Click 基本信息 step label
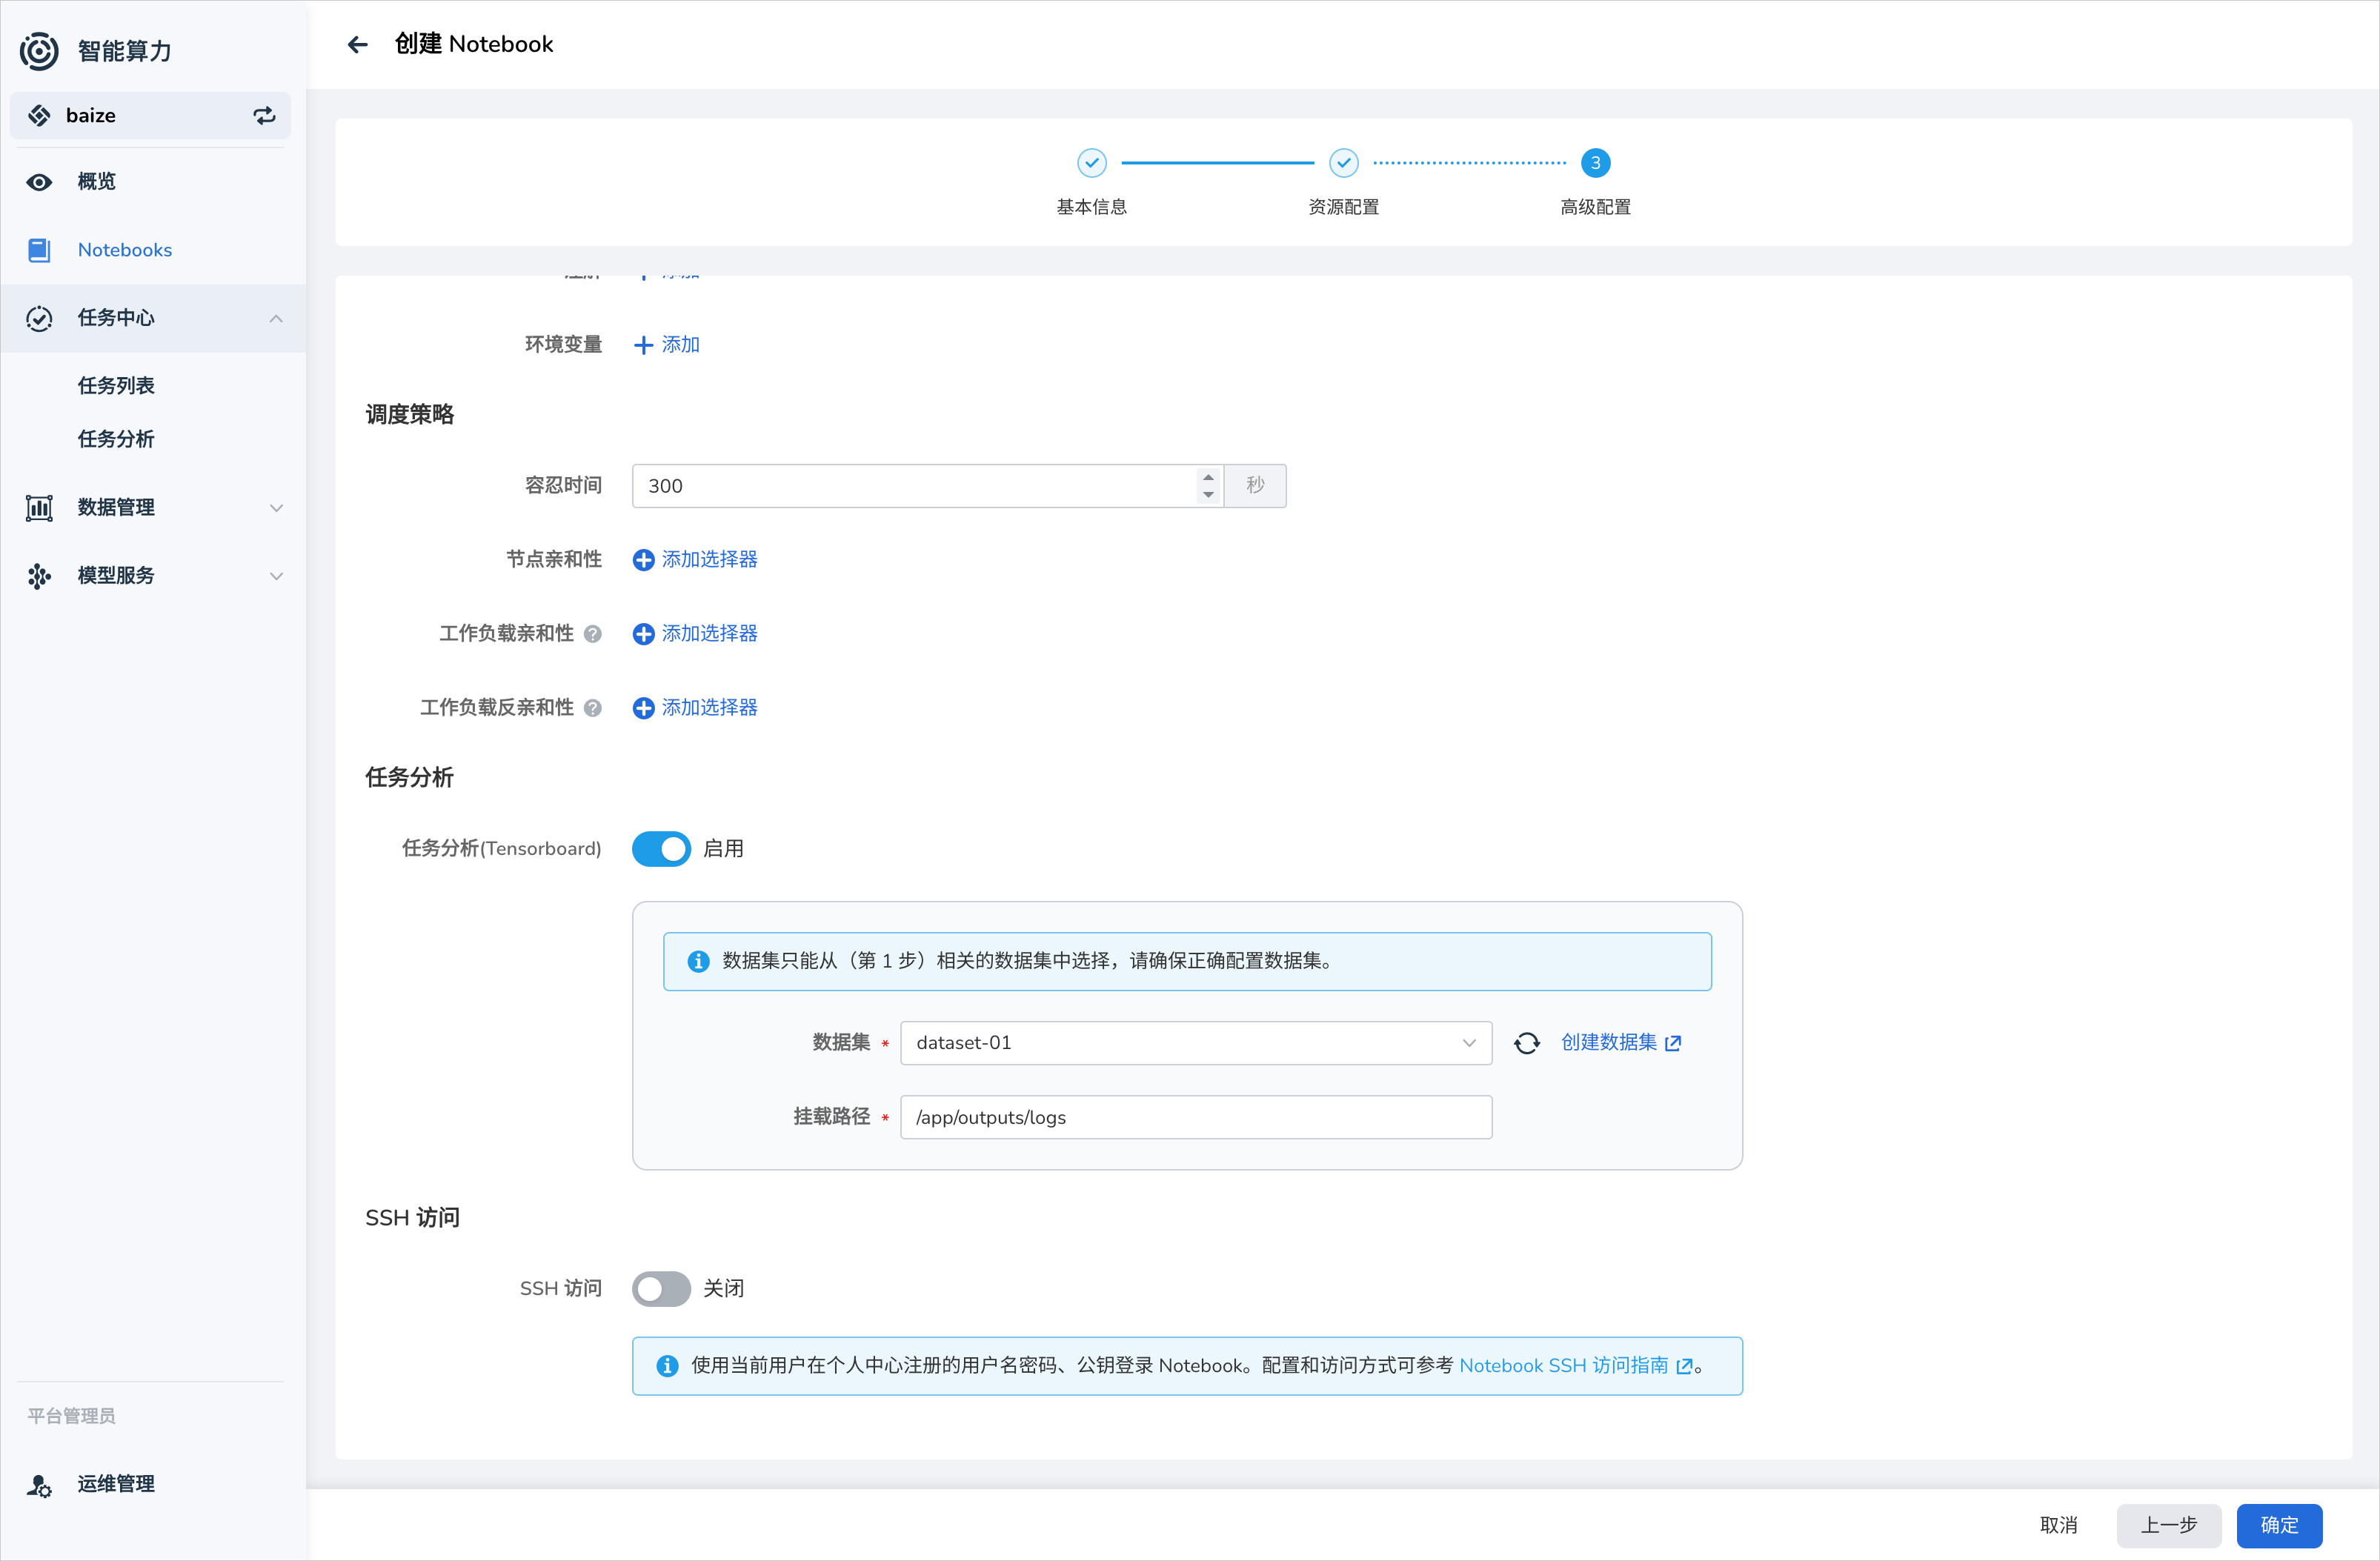This screenshot has height=1561, width=2380. click(1091, 207)
